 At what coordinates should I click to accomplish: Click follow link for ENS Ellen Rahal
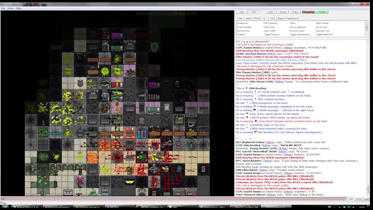[x=263, y=170]
